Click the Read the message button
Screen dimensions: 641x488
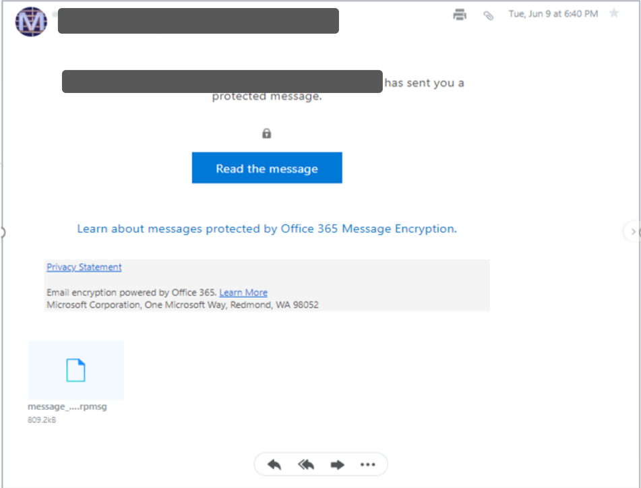click(267, 168)
